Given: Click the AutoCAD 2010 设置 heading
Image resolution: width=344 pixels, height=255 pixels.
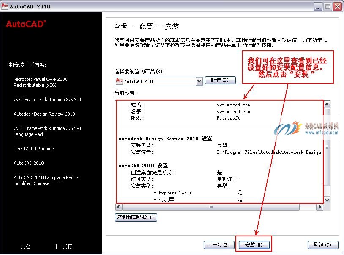Looking at the screenshot, I should 143,166.
